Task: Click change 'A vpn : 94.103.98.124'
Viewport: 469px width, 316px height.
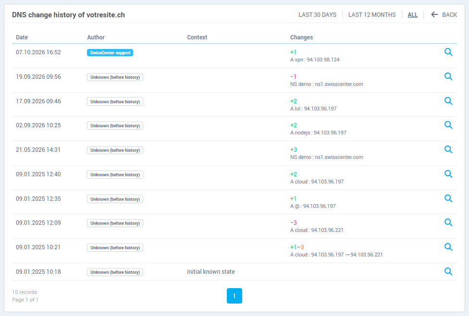Action: point(315,60)
